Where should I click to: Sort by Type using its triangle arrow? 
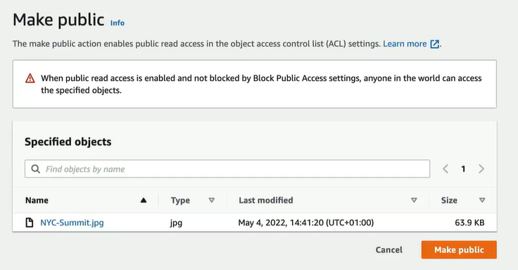[212, 200]
